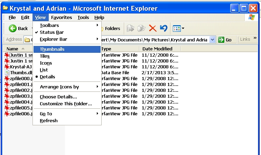Open the Edit menu
The image size is (261, 155).
click(x=25, y=18)
